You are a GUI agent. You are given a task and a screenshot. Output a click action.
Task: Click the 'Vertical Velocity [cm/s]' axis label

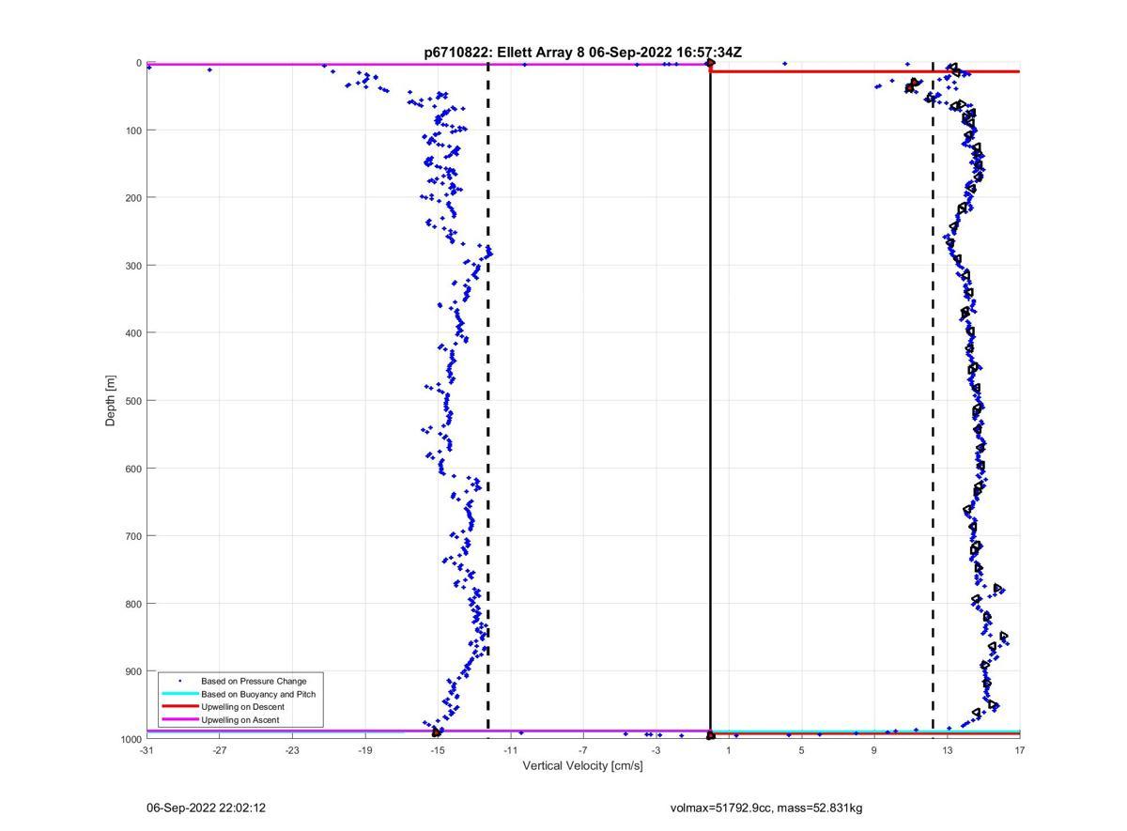point(582,765)
